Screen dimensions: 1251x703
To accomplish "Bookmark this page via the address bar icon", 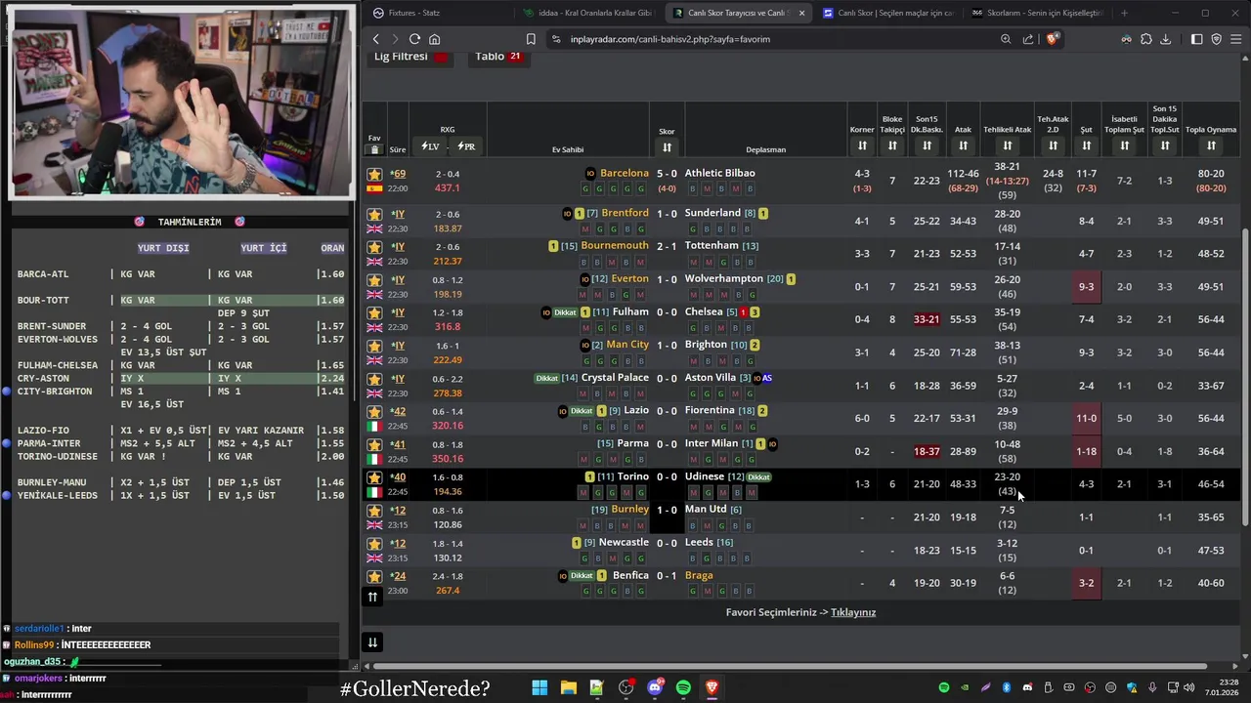I will pos(531,39).
